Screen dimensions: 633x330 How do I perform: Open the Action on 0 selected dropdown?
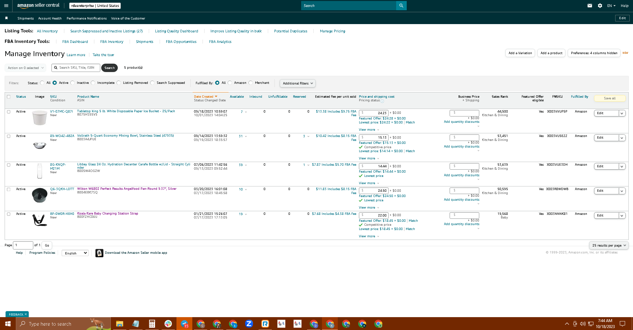[25, 68]
